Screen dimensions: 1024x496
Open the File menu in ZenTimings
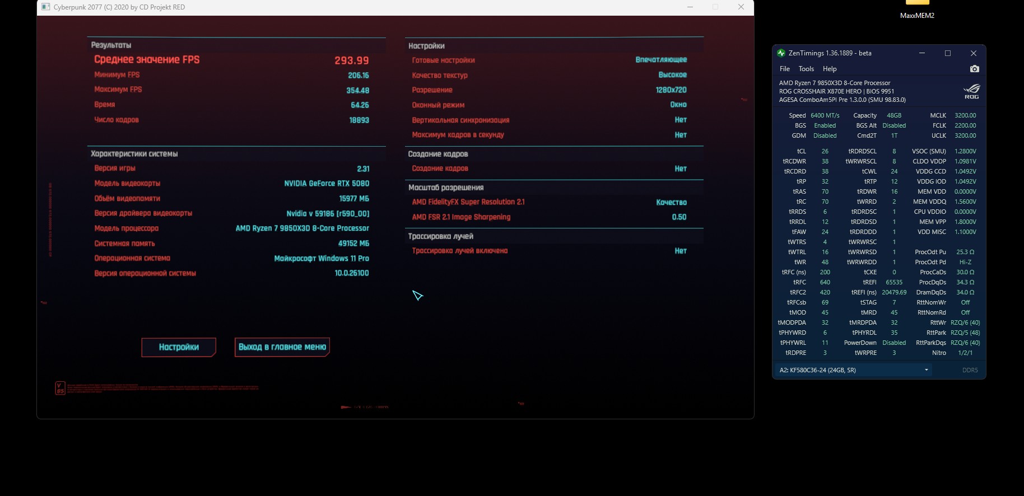pos(785,69)
